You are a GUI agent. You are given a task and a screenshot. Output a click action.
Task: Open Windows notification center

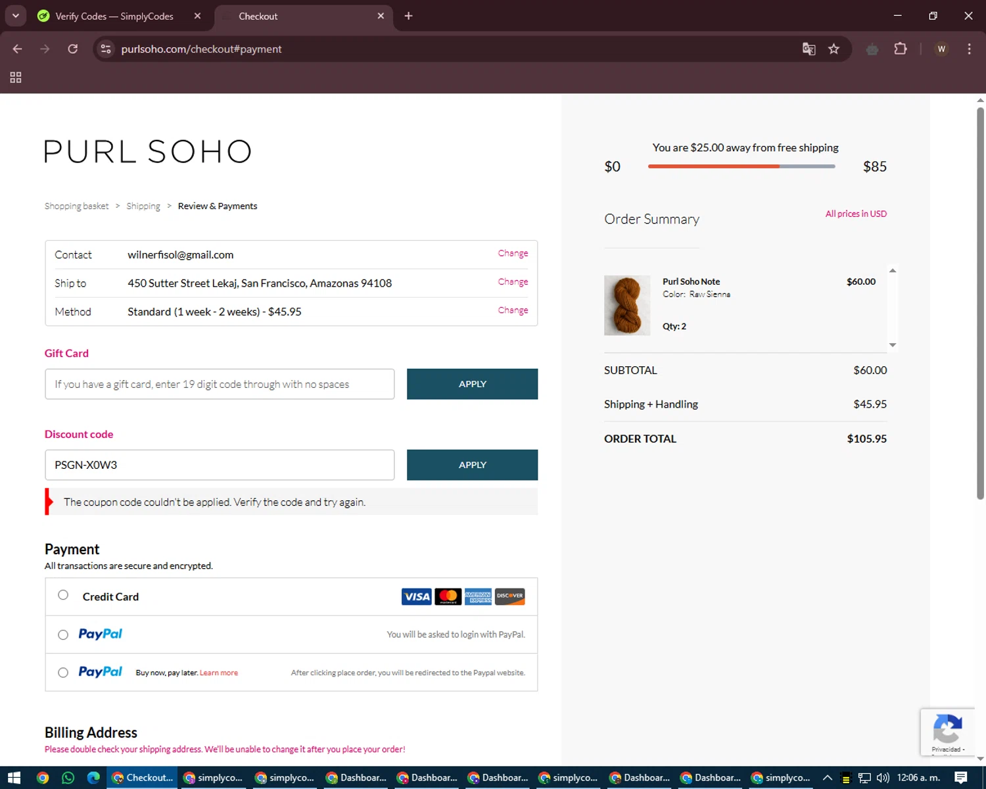(961, 778)
